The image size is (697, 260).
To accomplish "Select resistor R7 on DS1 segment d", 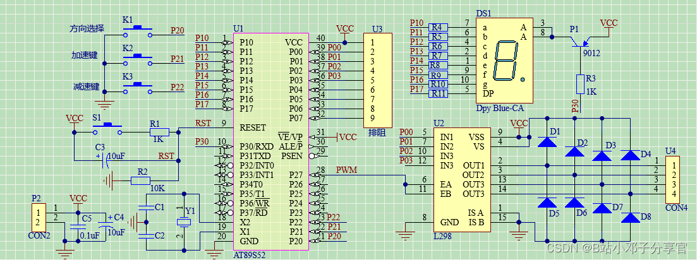I will (x=439, y=56).
